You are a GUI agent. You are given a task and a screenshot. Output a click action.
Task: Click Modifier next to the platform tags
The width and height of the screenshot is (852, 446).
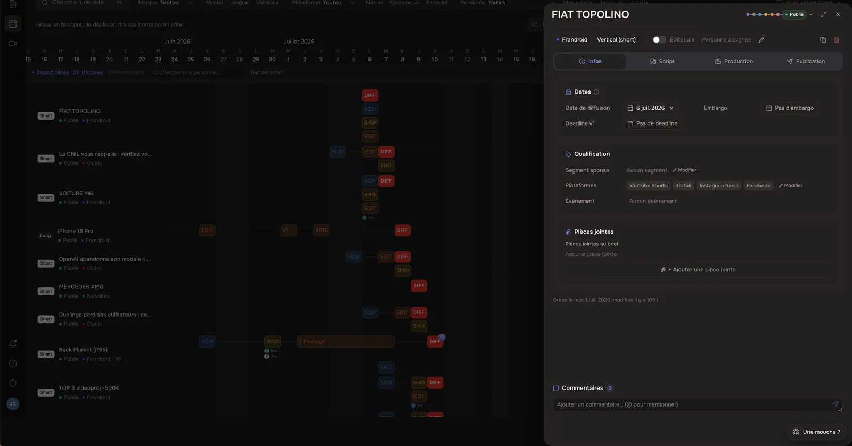[x=790, y=186]
